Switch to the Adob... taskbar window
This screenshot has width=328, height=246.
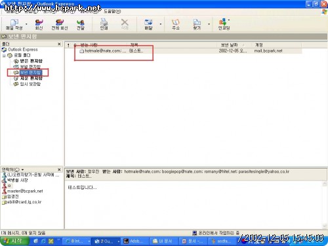pyautogui.click(x=134, y=241)
